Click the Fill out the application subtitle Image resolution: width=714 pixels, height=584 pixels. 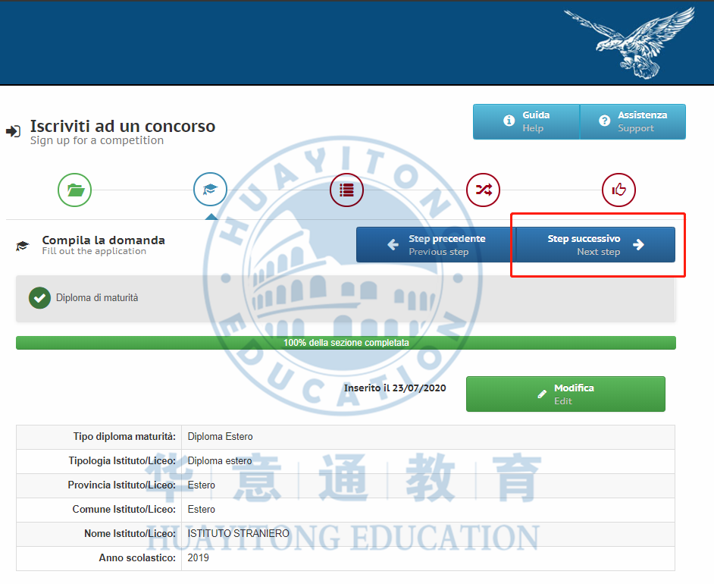click(x=94, y=252)
